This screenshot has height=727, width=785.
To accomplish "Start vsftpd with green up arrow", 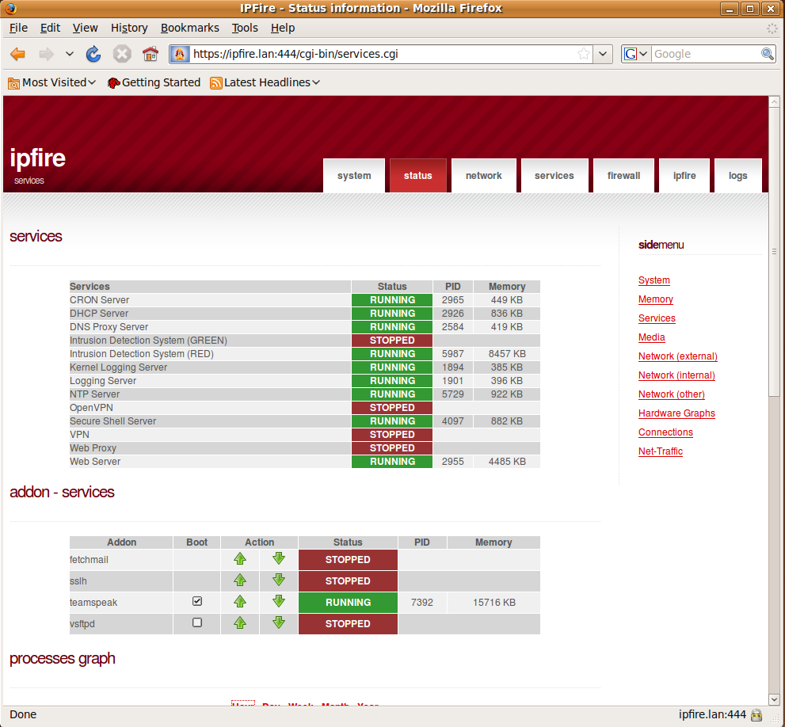I will point(240,623).
